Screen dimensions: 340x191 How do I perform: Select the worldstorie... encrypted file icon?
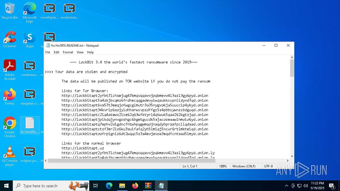69,11
